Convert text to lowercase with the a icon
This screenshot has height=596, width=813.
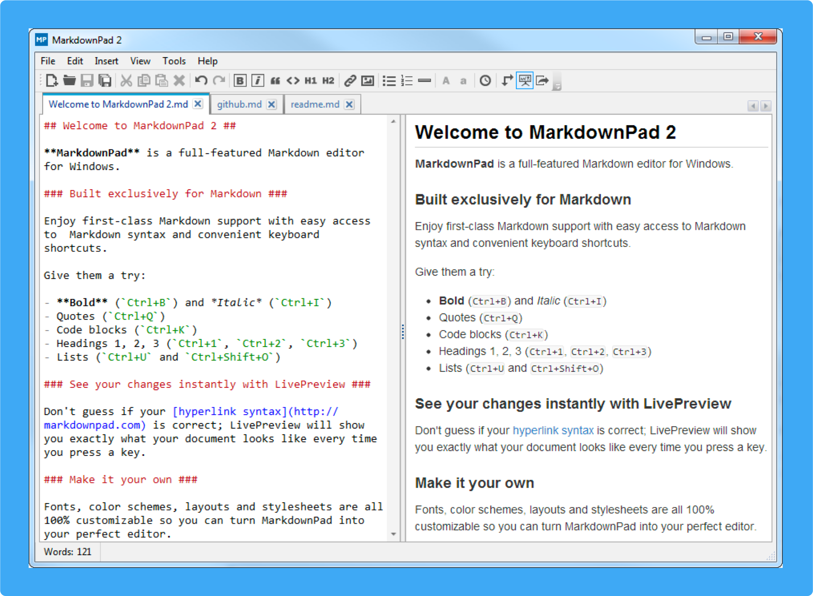point(463,81)
